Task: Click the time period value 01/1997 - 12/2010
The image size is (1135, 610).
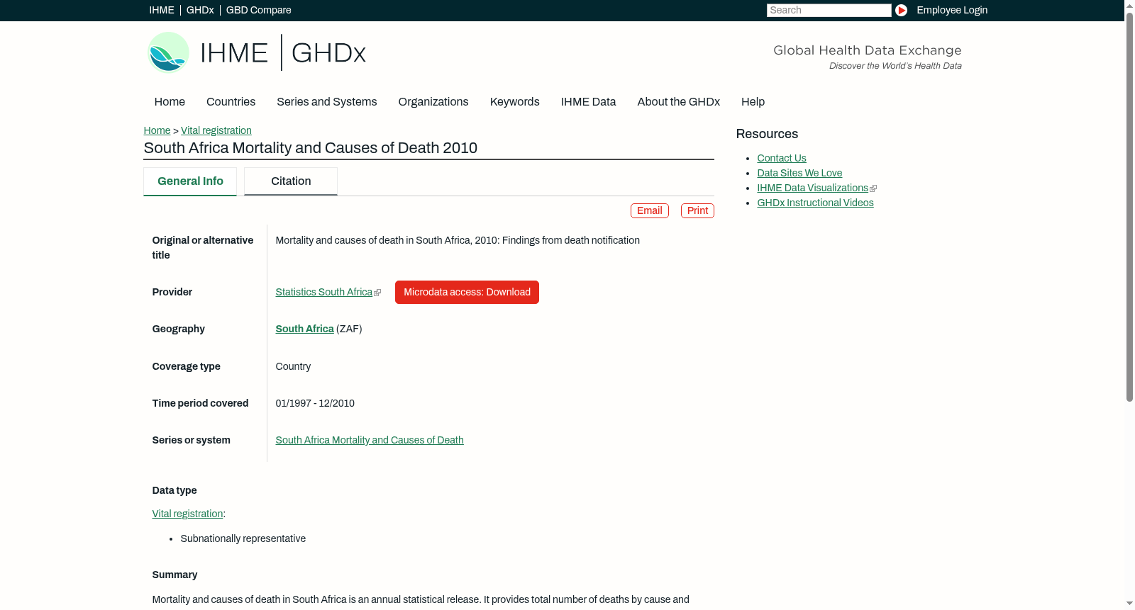Action: (315, 403)
